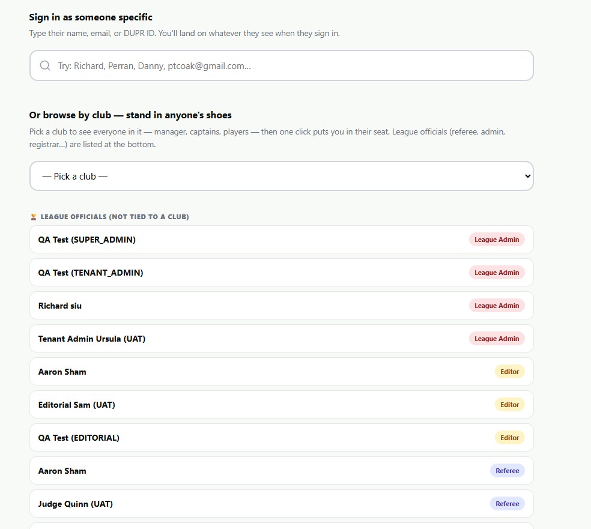The width and height of the screenshot is (591, 529).
Task: Click the search magnifier icon
Action: tap(45, 65)
